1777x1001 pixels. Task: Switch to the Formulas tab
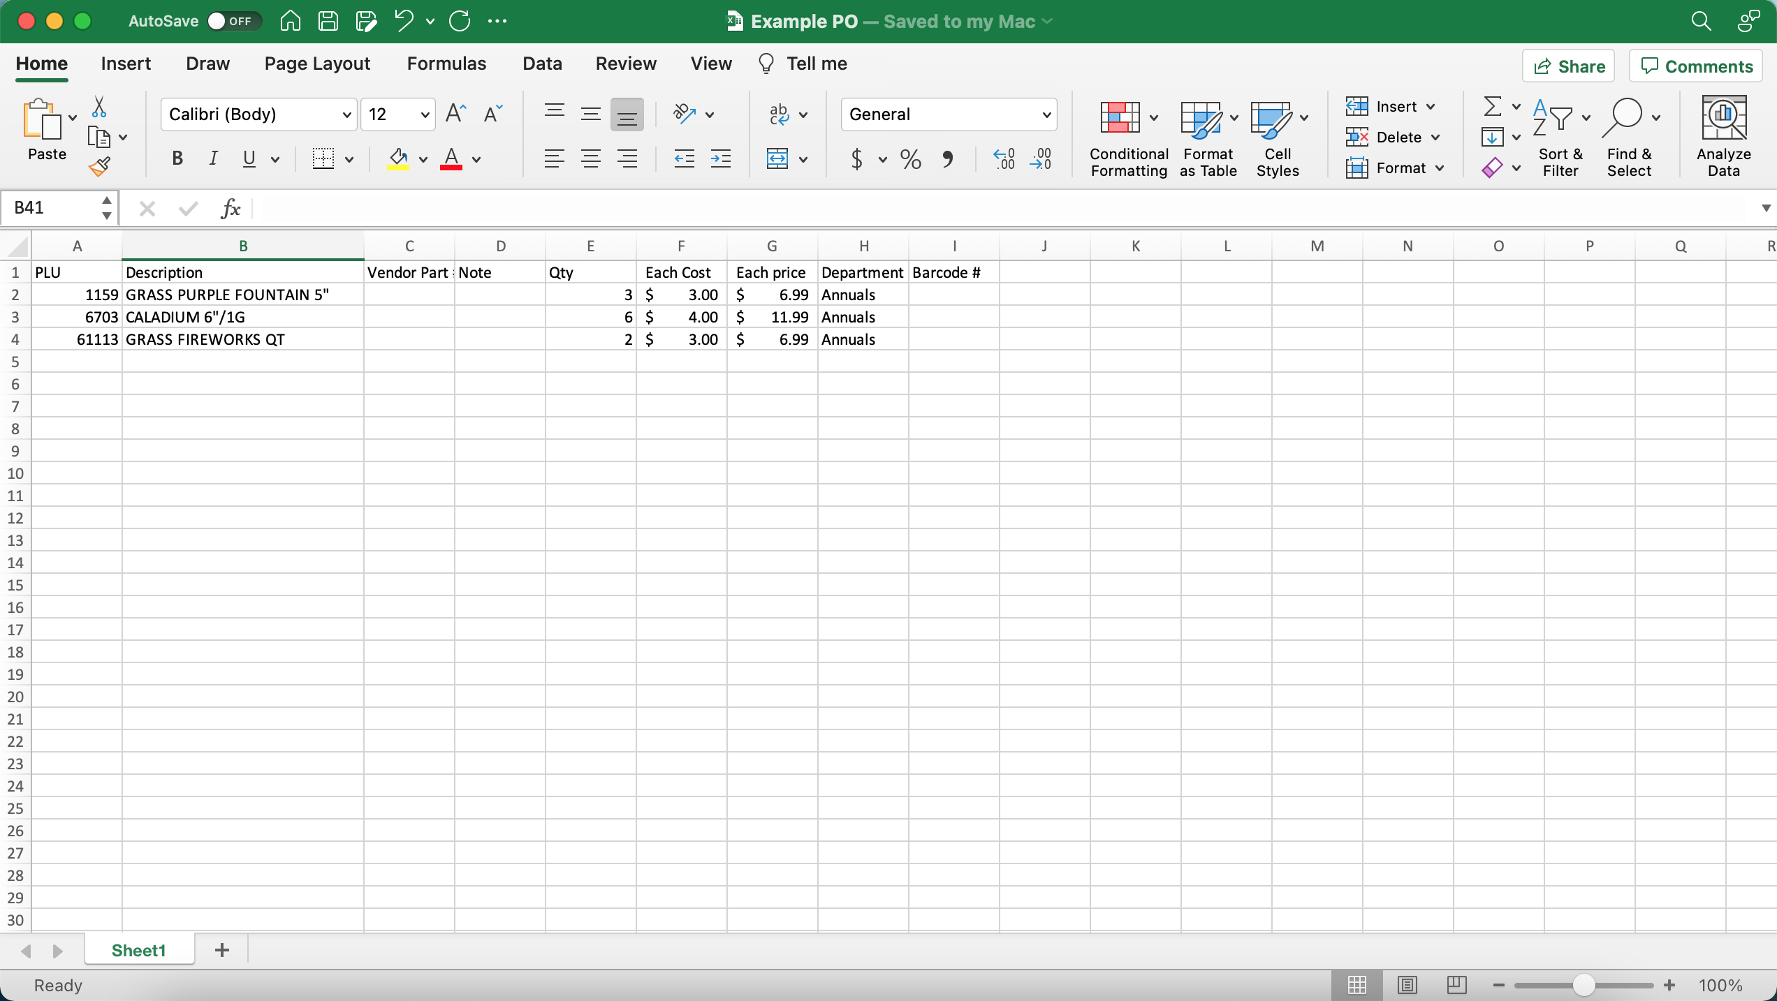pos(446,64)
